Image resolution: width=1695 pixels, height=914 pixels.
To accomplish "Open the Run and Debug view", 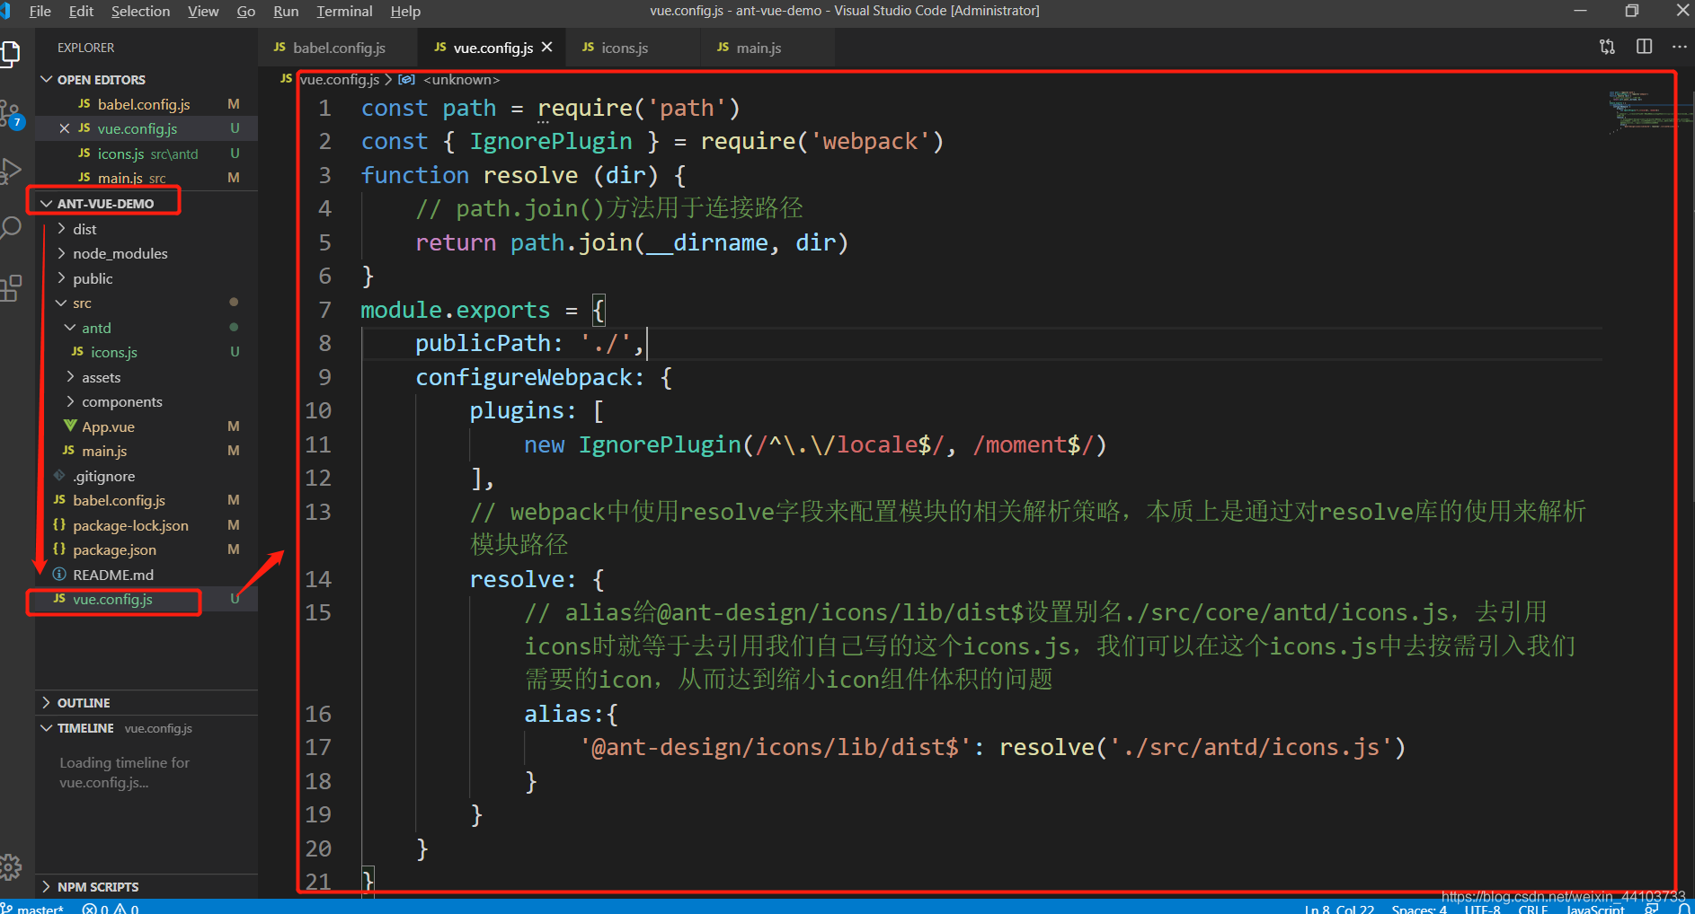I will (9, 171).
